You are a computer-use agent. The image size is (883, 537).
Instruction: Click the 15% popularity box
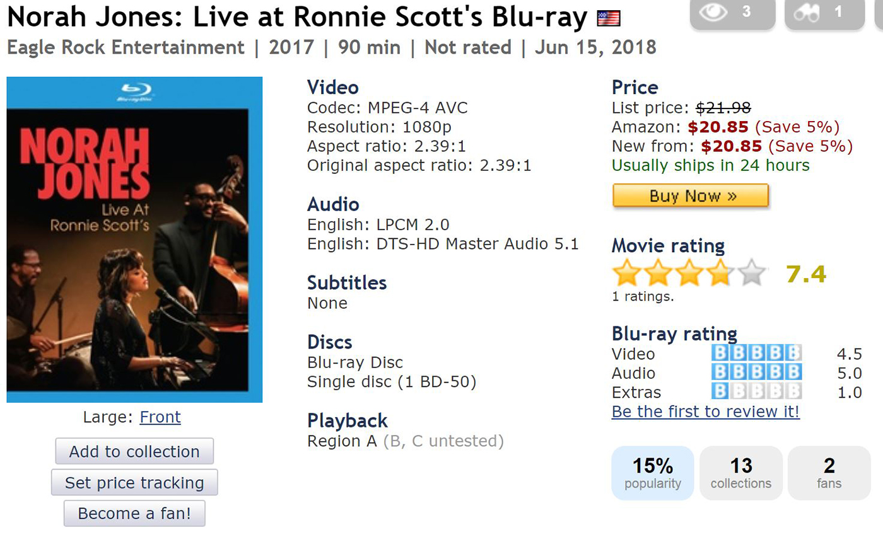click(x=653, y=473)
